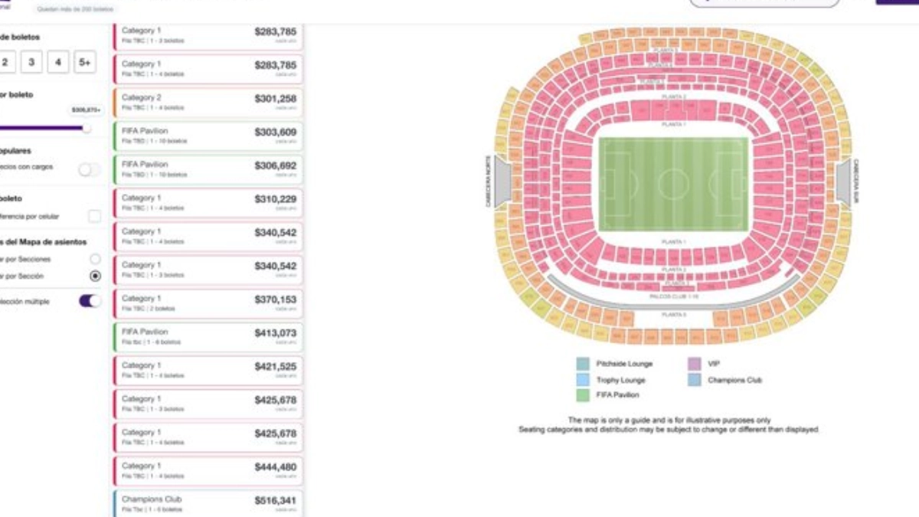Select the por Sección radio button
Image resolution: width=919 pixels, height=517 pixels.
(x=95, y=276)
